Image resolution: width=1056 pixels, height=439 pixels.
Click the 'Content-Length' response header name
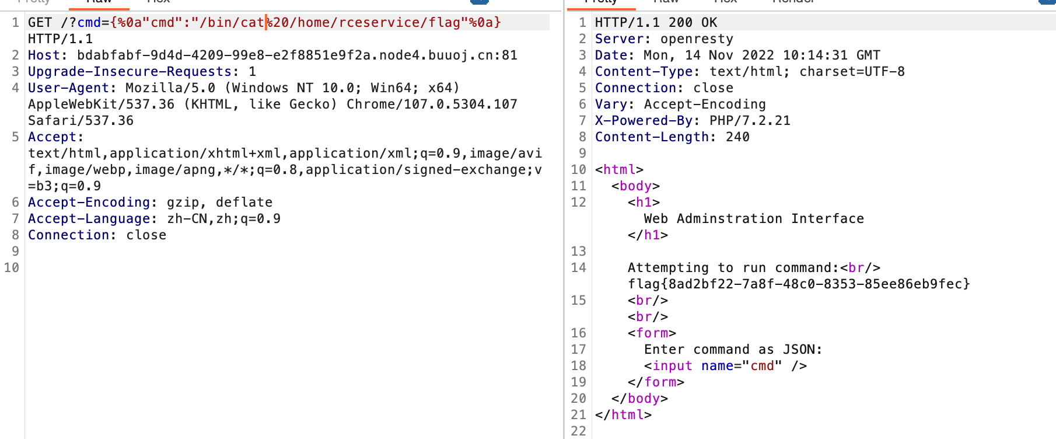pos(652,137)
